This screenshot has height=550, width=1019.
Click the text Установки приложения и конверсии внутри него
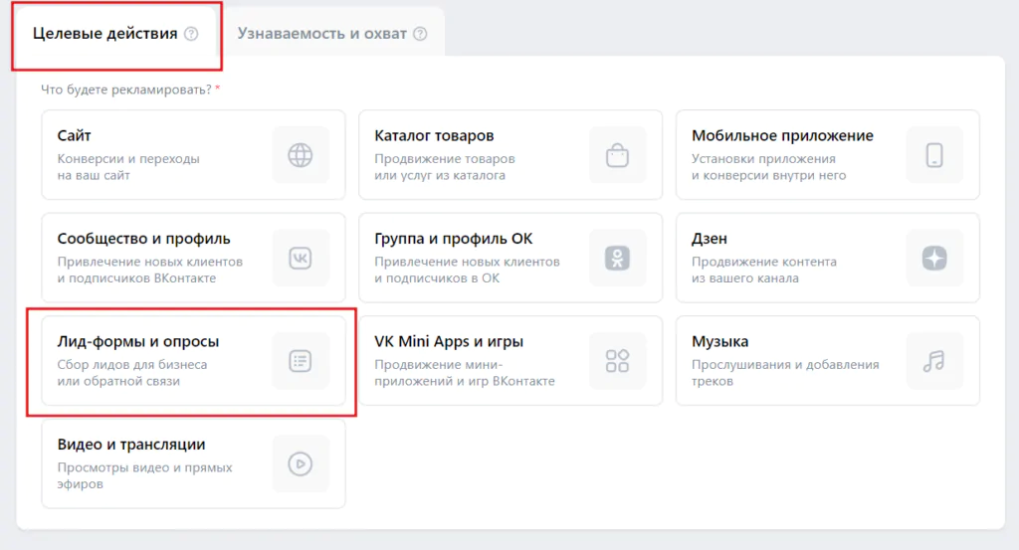pyautogui.click(x=769, y=167)
